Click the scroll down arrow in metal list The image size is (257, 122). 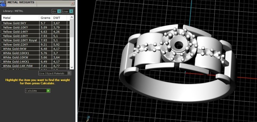72,67
